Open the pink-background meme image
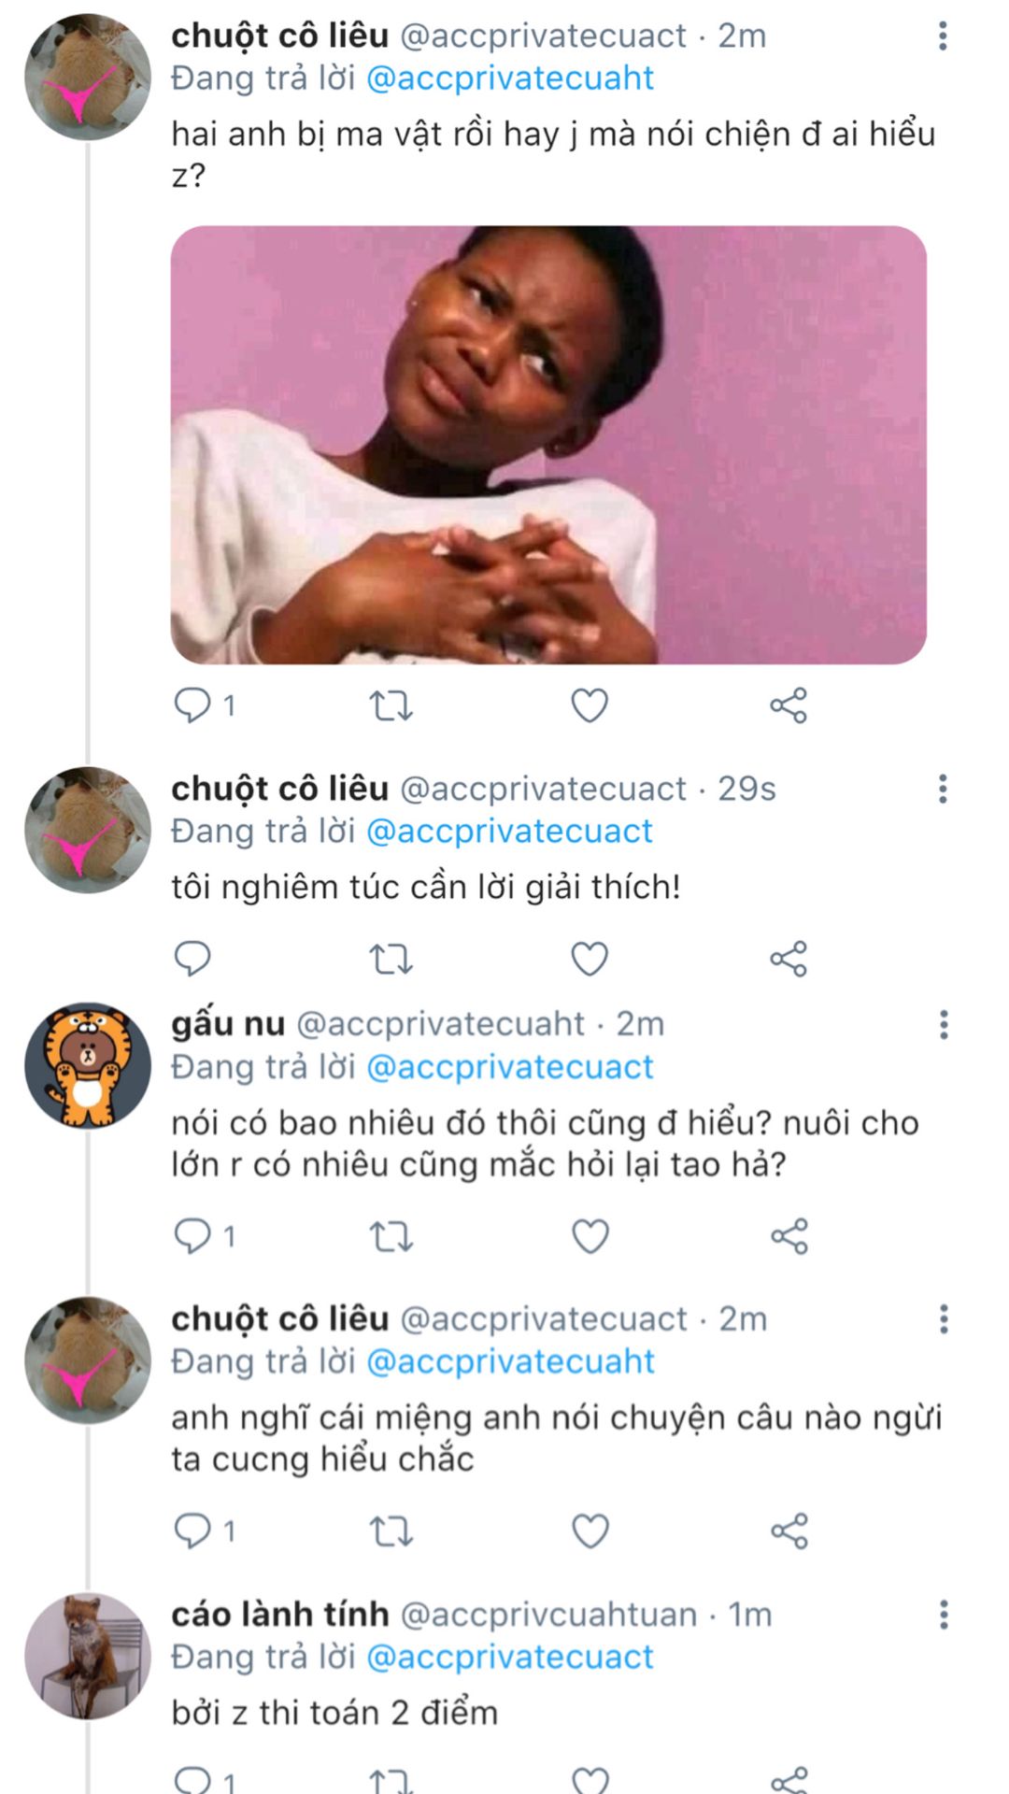Viewport: 1009px width, 1794px height. pos(548,445)
